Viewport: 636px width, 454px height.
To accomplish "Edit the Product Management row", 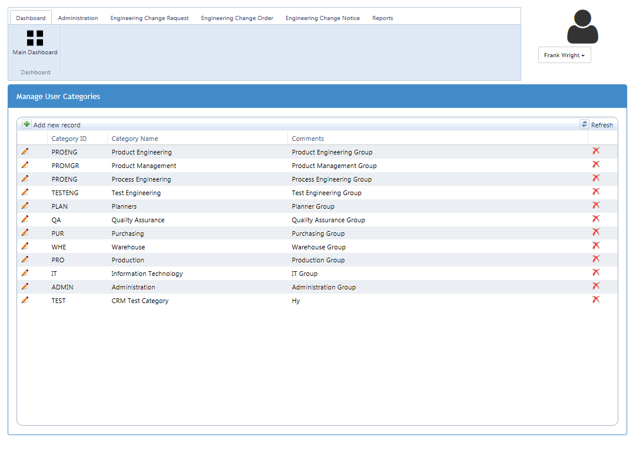I will coord(25,165).
